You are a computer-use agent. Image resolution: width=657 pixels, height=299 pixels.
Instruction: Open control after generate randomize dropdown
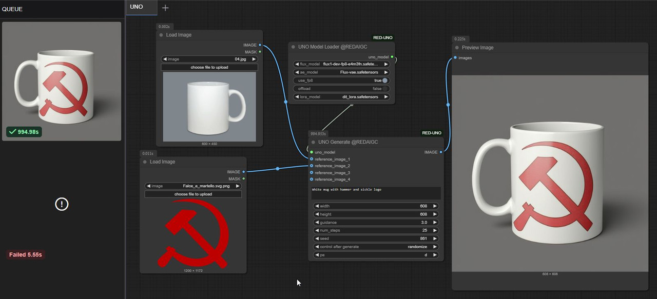click(376, 247)
